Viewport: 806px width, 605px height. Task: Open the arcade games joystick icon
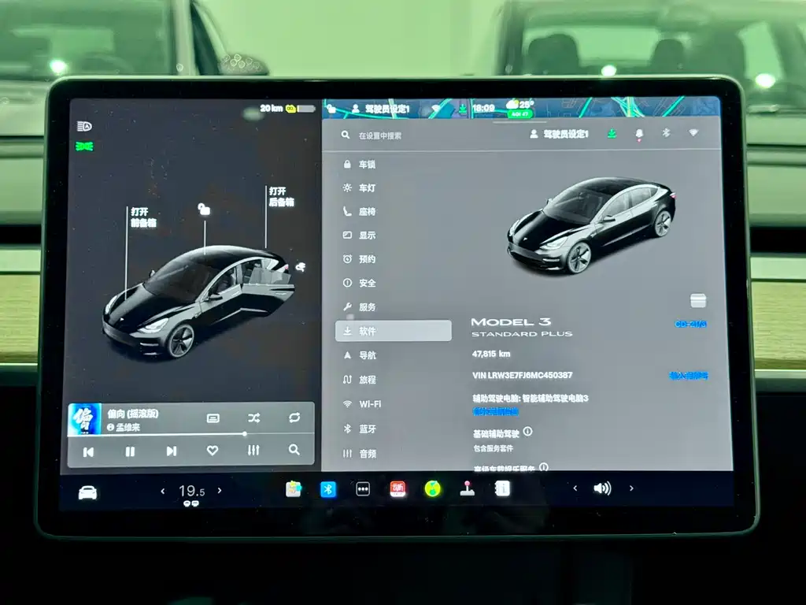pyautogui.click(x=466, y=488)
